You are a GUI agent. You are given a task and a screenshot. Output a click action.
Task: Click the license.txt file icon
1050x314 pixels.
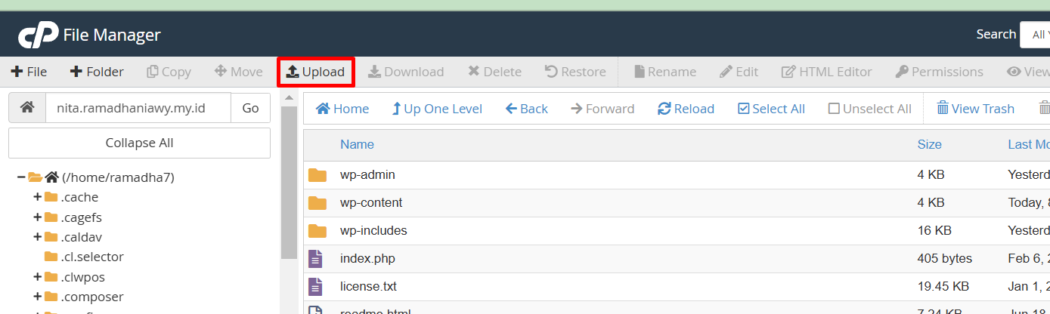click(316, 287)
